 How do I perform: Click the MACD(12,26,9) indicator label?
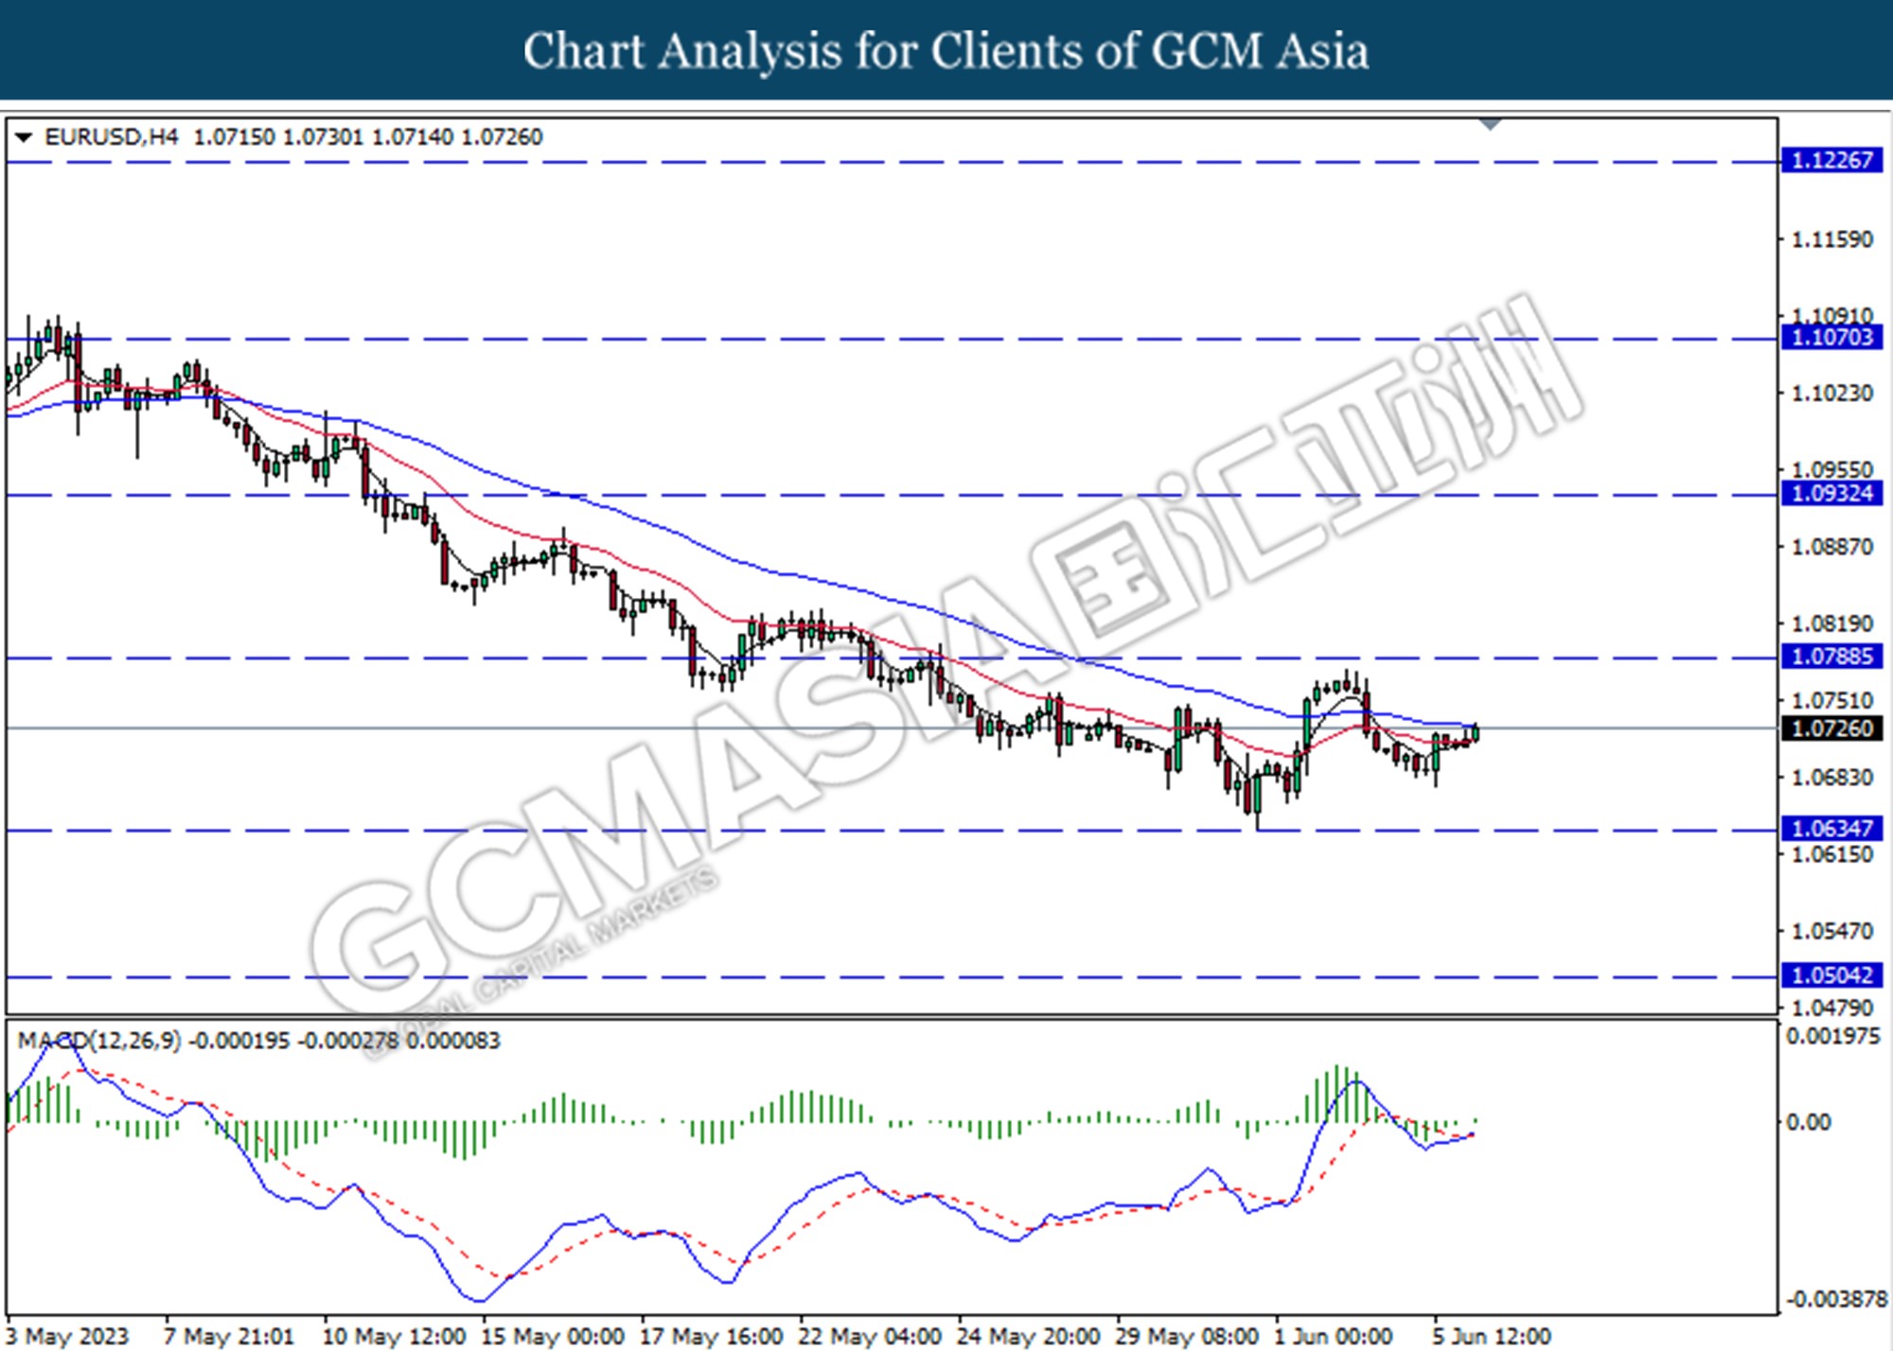tap(99, 1041)
